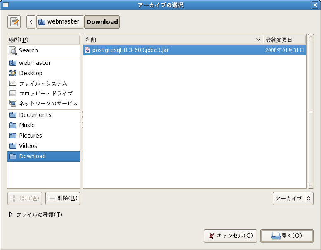Click the フロッピー・ドライブ icon
Screen dimensions: 321x250
(13, 93)
